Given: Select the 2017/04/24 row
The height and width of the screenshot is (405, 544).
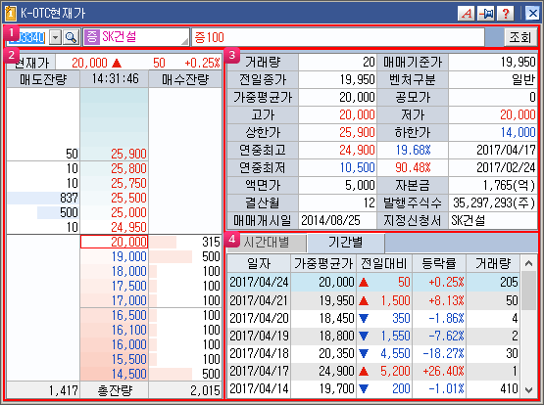Looking at the screenshot, I should [373, 282].
